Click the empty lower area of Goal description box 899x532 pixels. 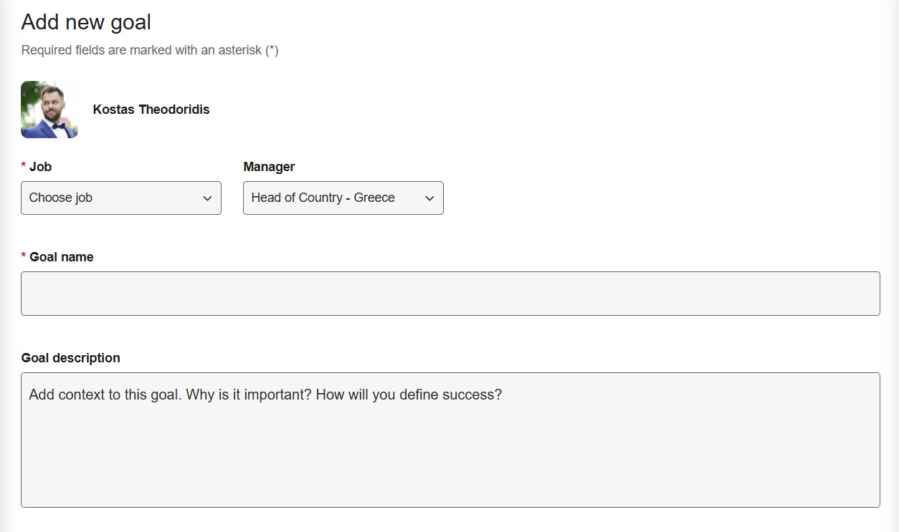(x=450, y=465)
